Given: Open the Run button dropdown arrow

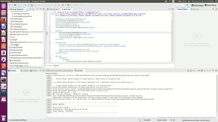Looking at the screenshot, I should coord(71,5).
